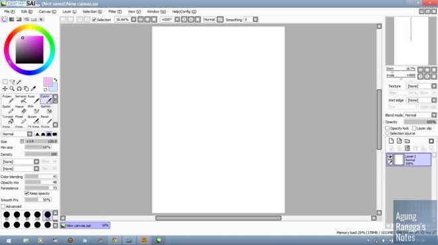438x245 pixels.
Task: Click zoom out minus button in navigator
Action: (420, 70)
